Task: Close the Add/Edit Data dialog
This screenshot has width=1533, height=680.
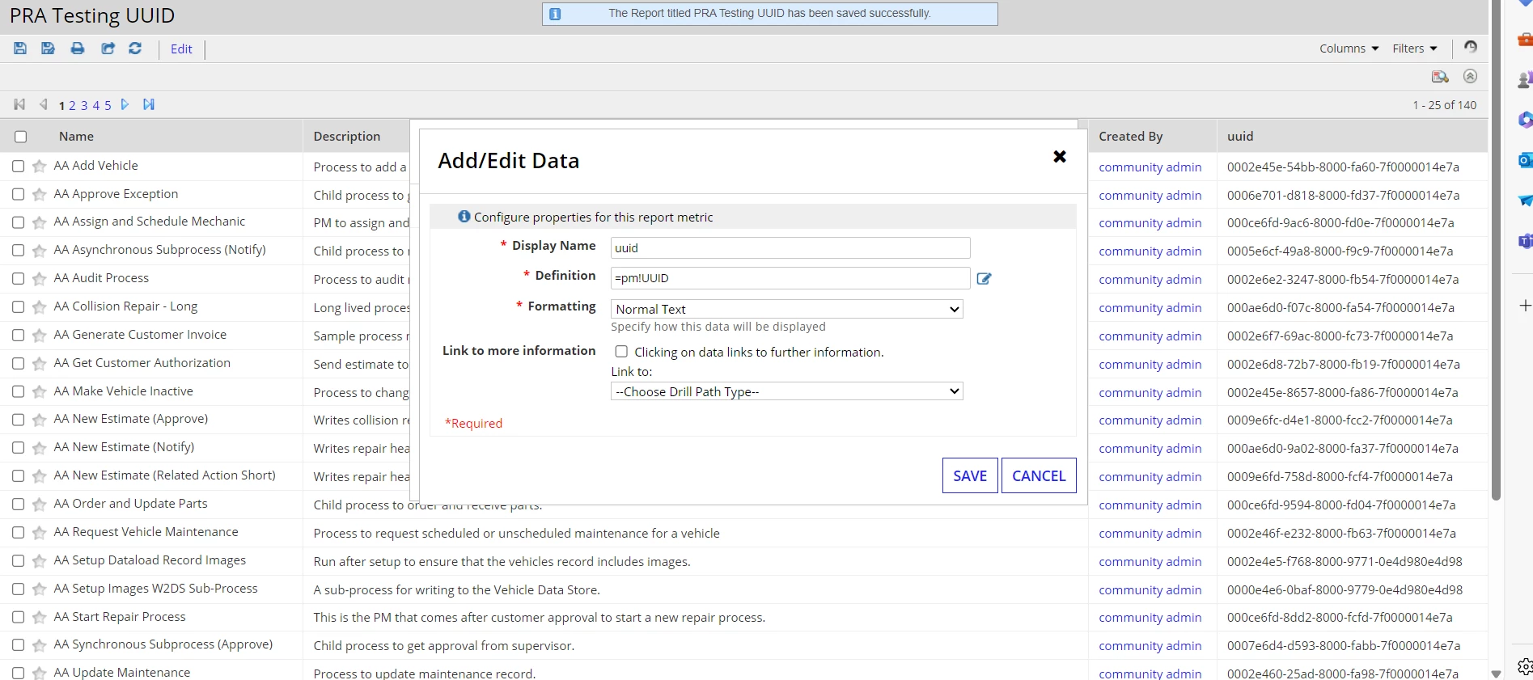Action: (1060, 157)
